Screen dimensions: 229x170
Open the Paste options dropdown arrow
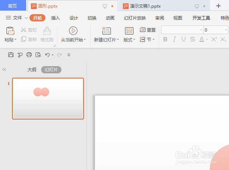pos(16,40)
